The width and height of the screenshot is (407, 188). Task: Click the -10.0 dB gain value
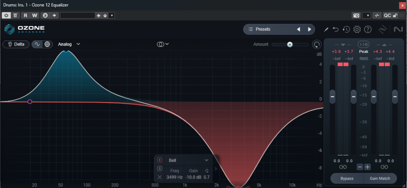point(194,177)
